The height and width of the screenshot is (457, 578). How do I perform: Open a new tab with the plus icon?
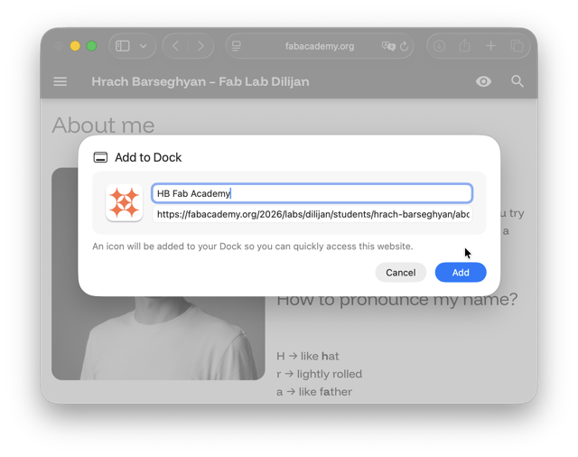pos(490,46)
